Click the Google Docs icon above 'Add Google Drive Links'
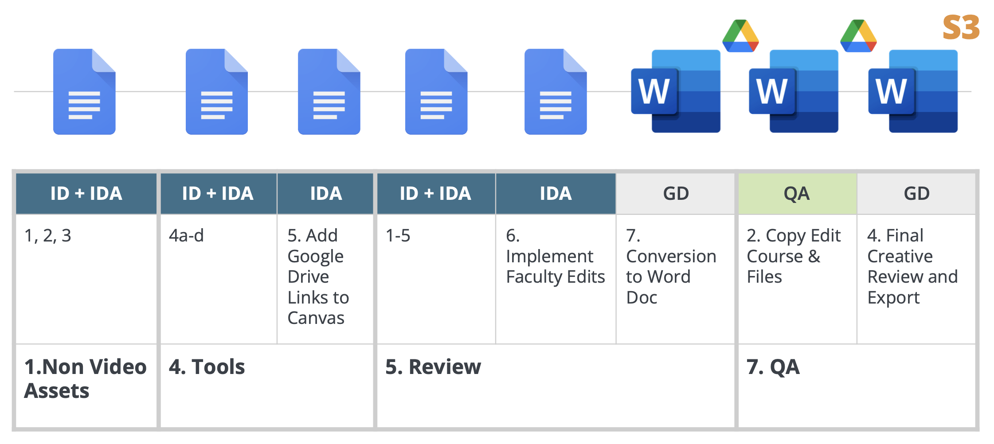The image size is (994, 444). click(x=329, y=91)
